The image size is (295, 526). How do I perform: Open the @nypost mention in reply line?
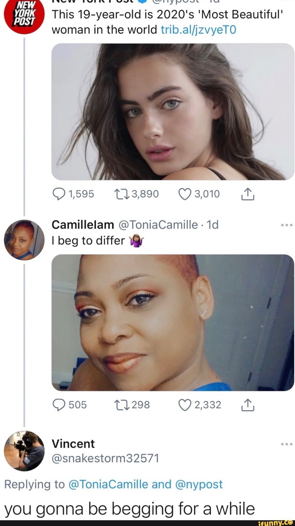pyautogui.click(x=199, y=484)
